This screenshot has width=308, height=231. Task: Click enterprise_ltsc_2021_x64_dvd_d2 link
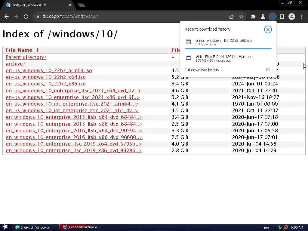click(x=73, y=91)
